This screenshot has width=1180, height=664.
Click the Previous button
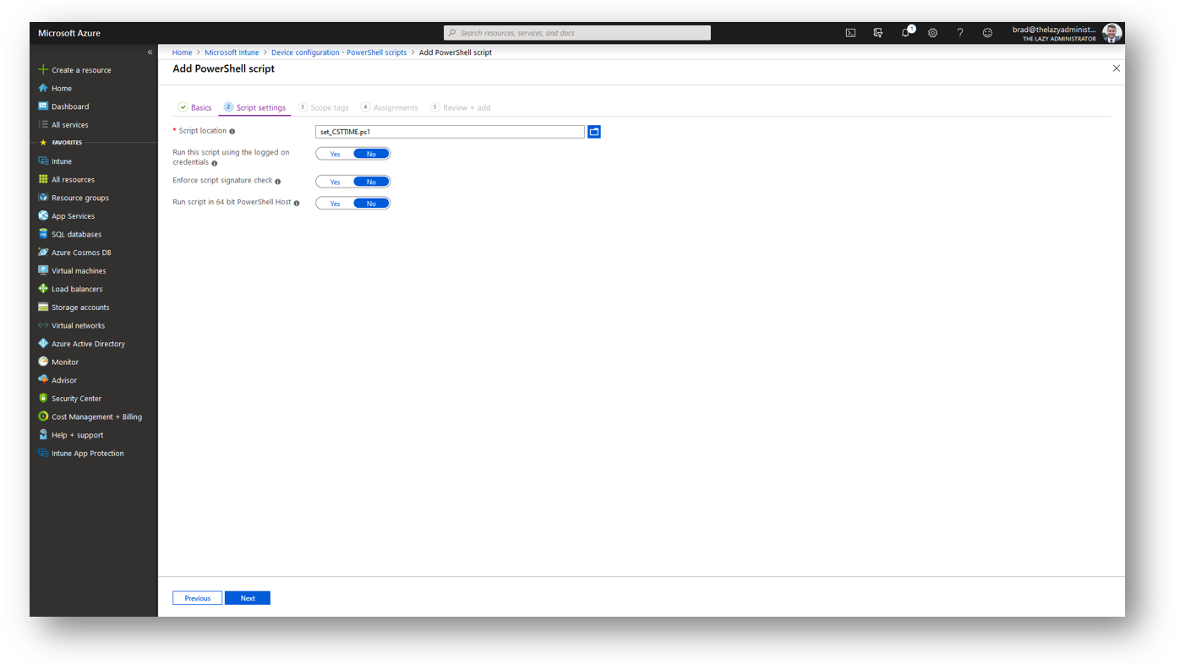coord(197,598)
